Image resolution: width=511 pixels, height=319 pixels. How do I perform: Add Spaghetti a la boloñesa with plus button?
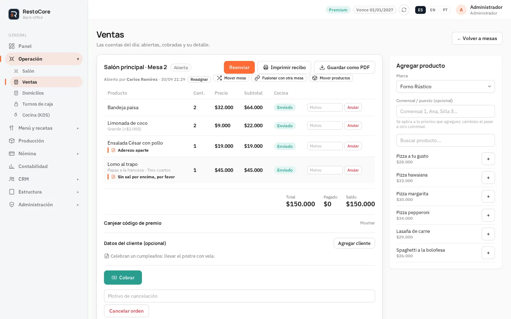tap(488, 253)
